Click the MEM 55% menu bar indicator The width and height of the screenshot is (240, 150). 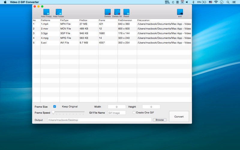point(167,2)
